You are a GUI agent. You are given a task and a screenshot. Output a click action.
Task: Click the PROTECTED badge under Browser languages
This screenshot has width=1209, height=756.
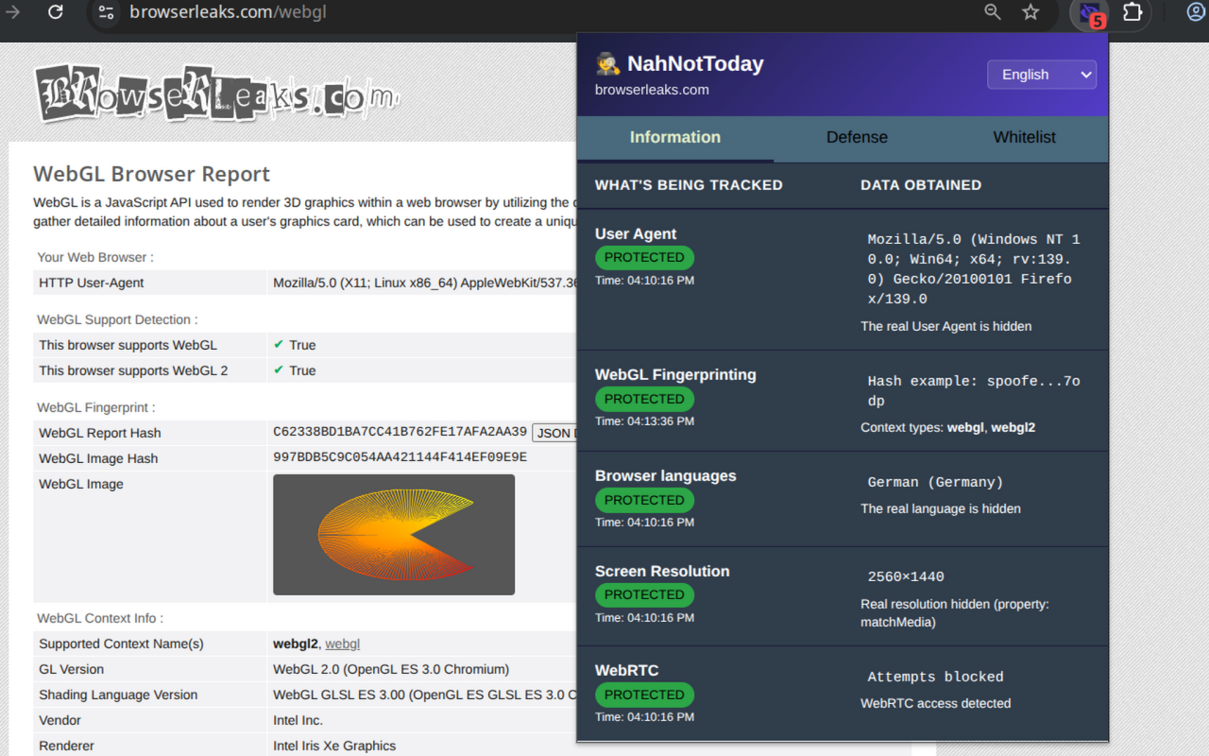644,500
